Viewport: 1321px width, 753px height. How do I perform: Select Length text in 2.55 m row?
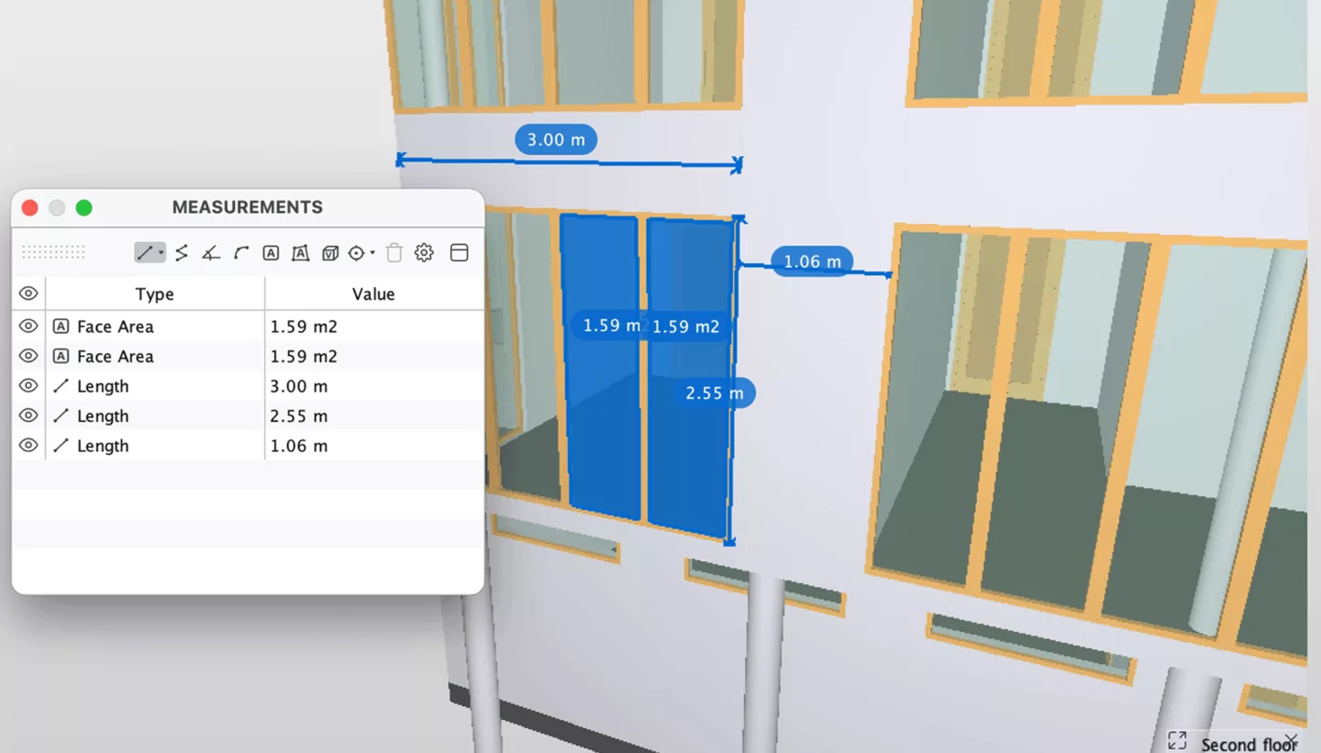pos(103,415)
